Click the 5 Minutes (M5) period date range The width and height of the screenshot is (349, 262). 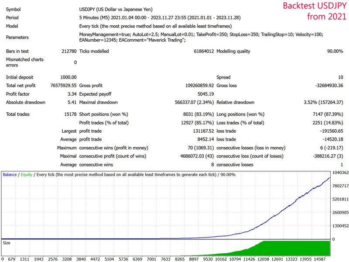(x=160, y=17)
